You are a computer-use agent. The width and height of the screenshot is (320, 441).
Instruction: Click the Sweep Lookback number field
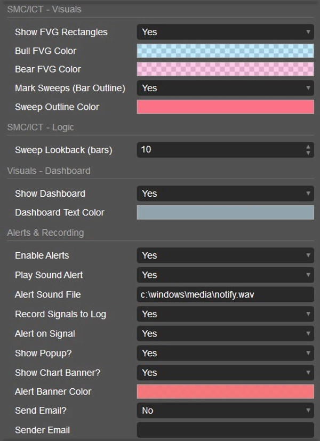click(x=213, y=150)
